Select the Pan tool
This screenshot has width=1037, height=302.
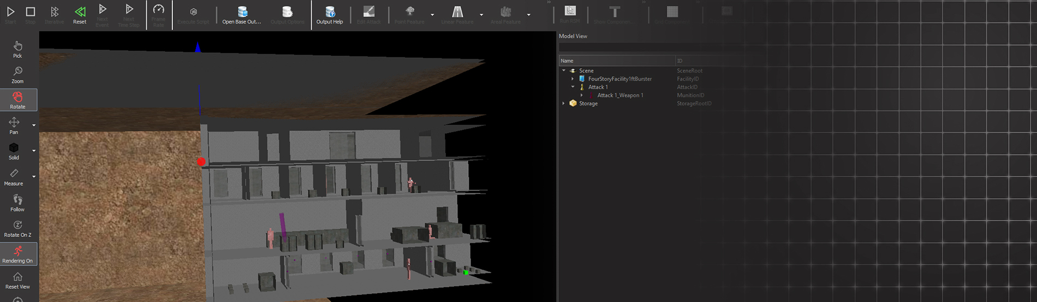coord(14,126)
